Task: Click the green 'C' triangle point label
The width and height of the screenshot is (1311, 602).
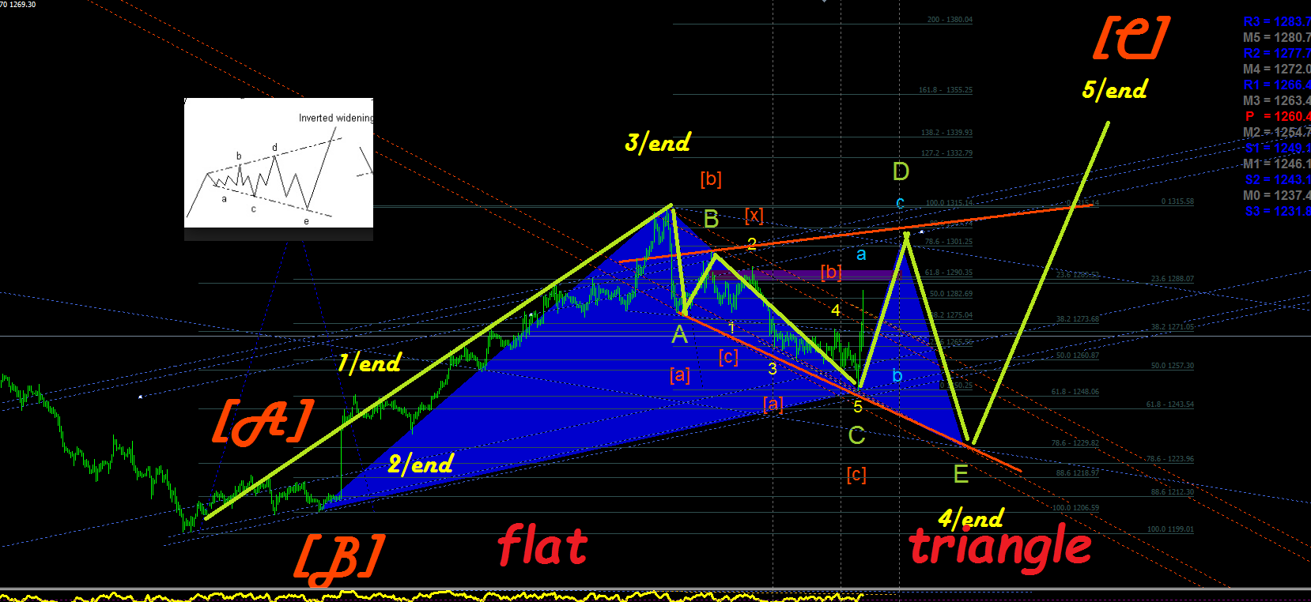Action: tap(856, 435)
